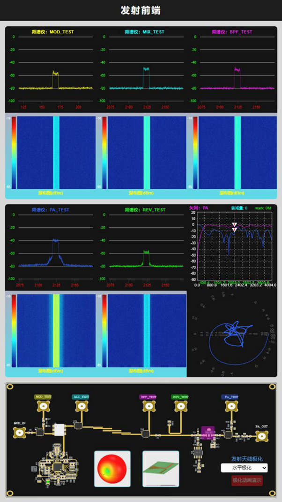Image resolution: width=282 pixels, height=502 pixels.
Task: Click the 频谱仪: MIX_TEST spectrum title
Action: coord(145,32)
